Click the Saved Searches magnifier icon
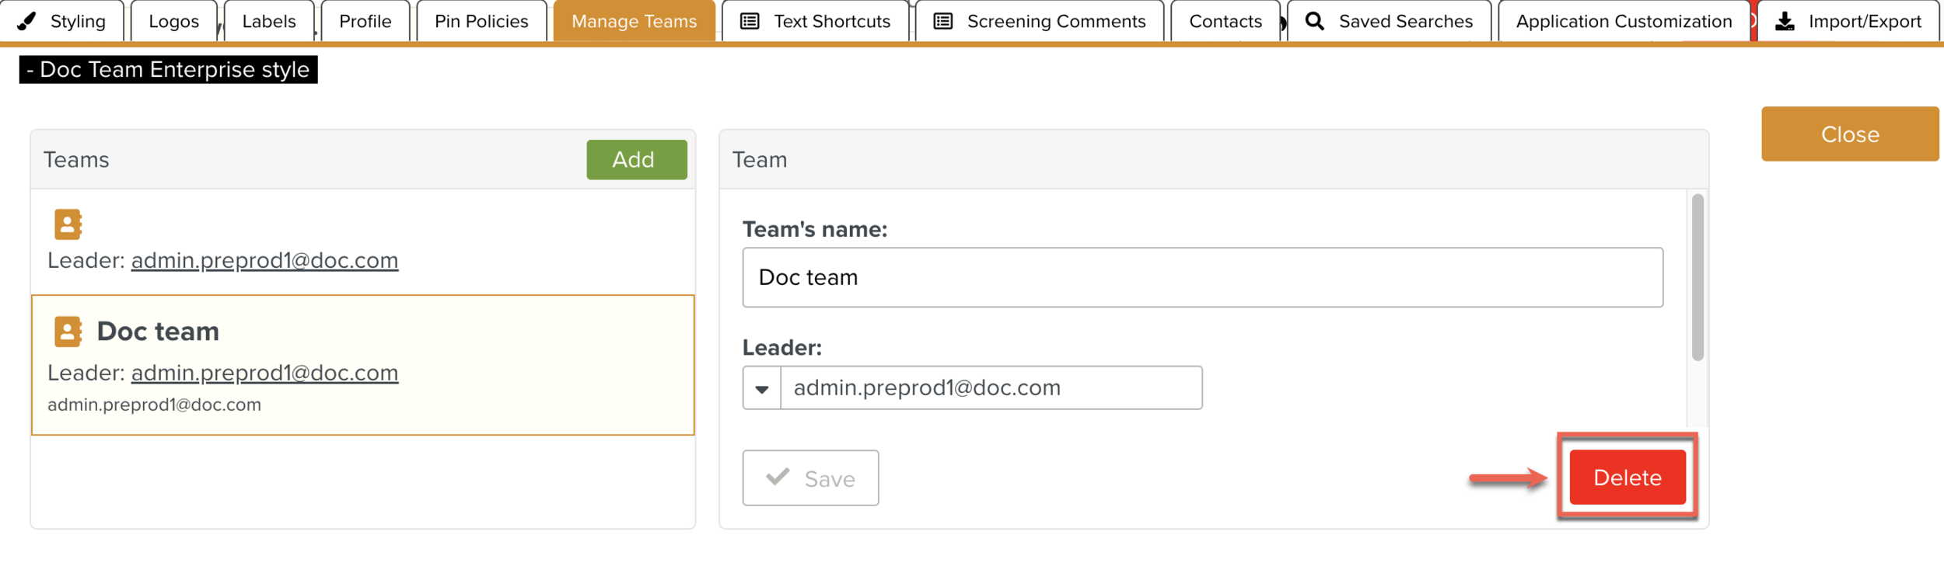Image resolution: width=1944 pixels, height=580 pixels. pos(1314,21)
